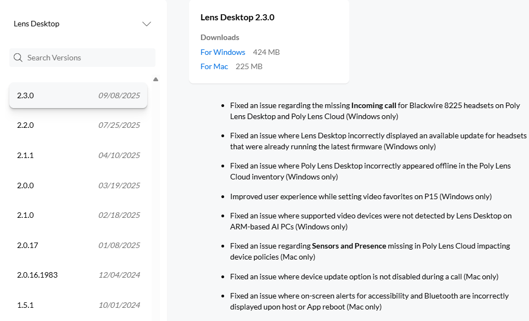Select version 2.0.16.1983 from the sidebar
The width and height of the screenshot is (529, 321).
[78, 275]
